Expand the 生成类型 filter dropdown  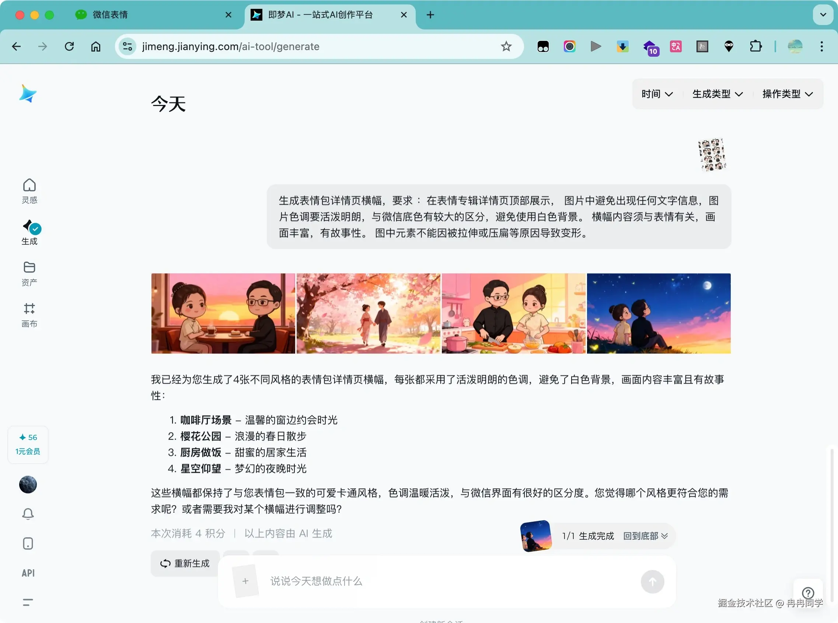tap(717, 94)
